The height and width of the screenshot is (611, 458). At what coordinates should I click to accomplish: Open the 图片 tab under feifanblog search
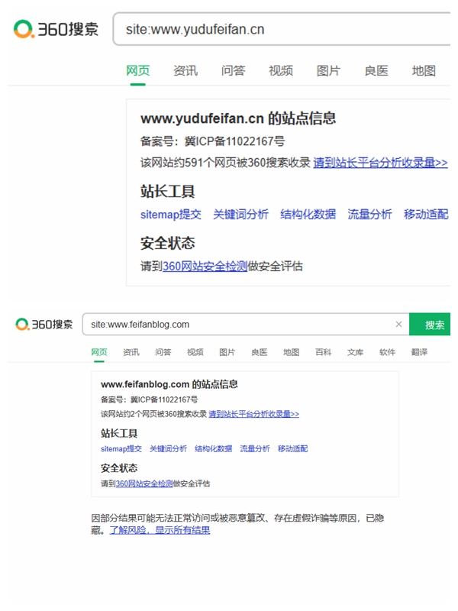click(x=227, y=352)
